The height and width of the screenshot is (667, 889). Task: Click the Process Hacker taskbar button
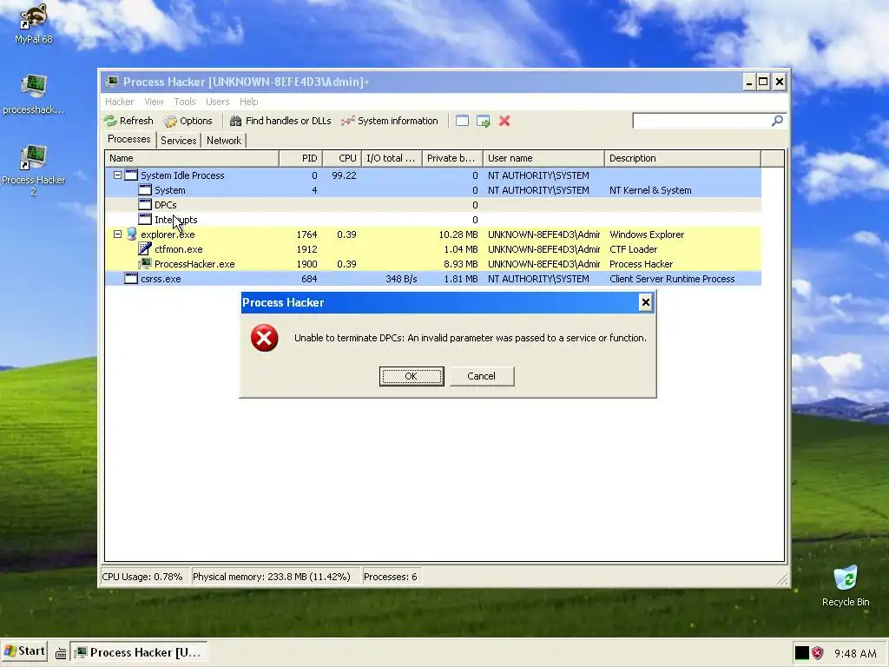(x=140, y=653)
